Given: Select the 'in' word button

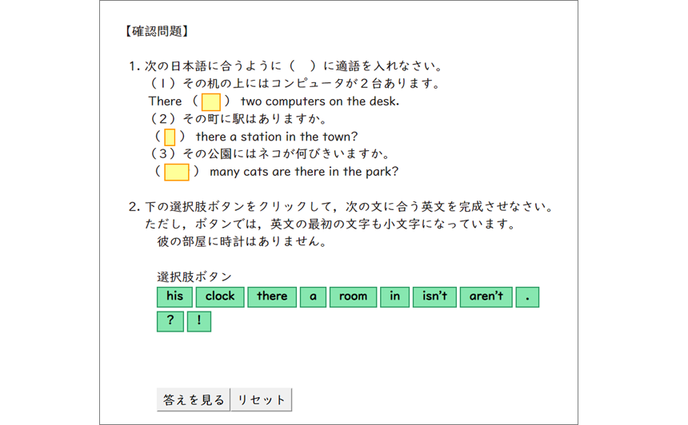Looking at the screenshot, I should point(395,296).
